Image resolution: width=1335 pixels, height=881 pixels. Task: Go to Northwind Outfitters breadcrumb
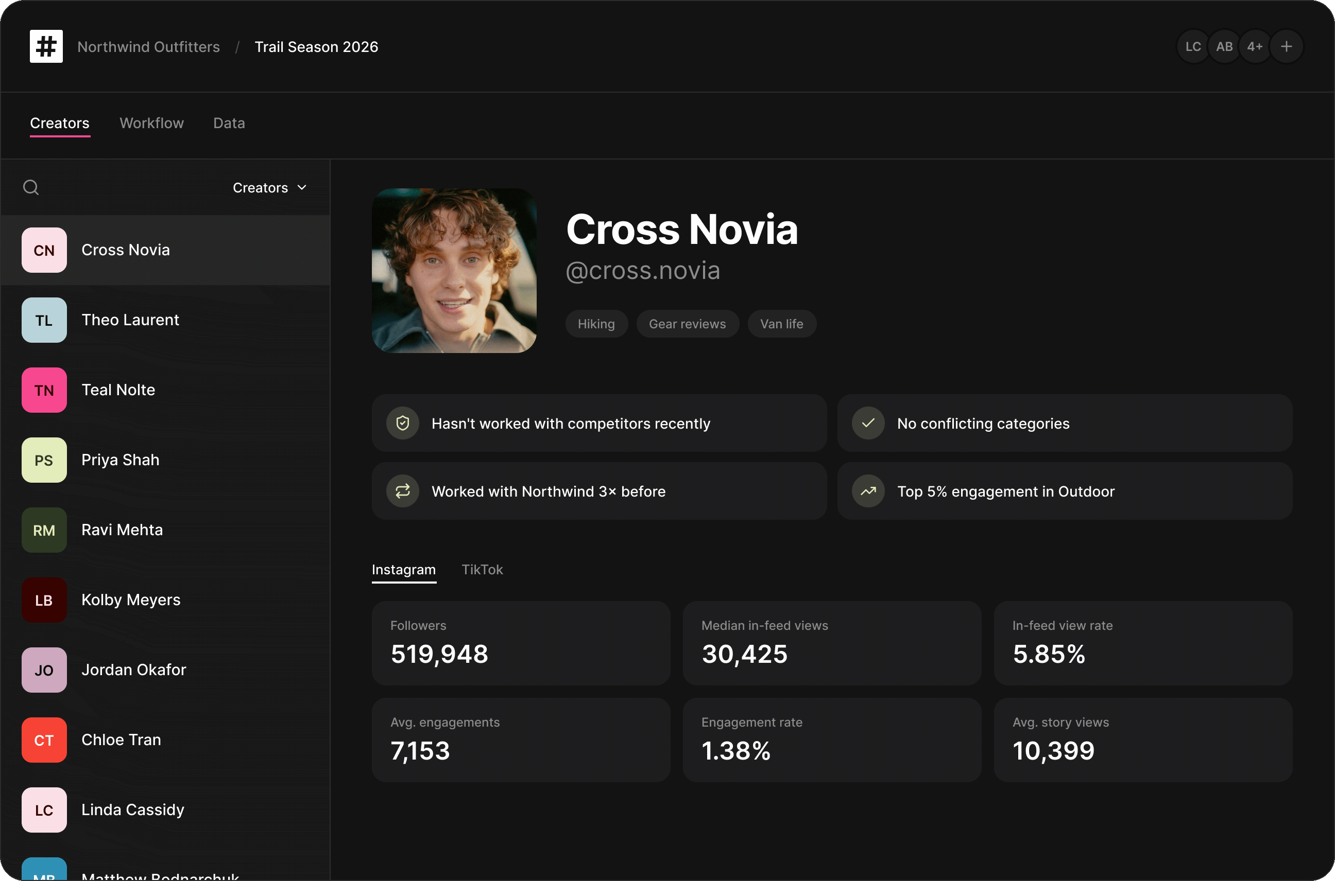click(148, 47)
